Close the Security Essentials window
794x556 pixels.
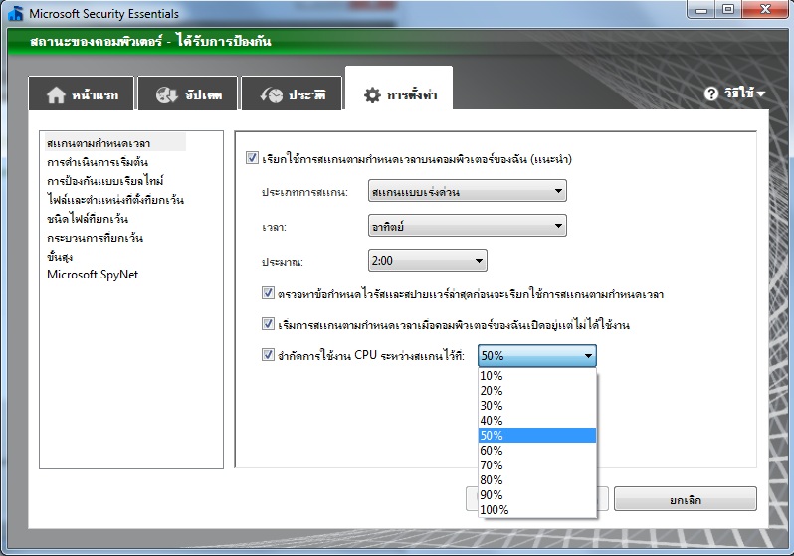[x=765, y=10]
